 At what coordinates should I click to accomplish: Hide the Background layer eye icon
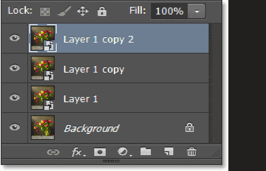tap(14, 127)
